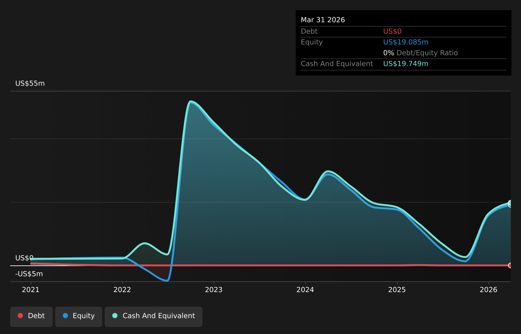Click the Equity tooltip row label
The image size is (521, 334).
(x=312, y=42)
